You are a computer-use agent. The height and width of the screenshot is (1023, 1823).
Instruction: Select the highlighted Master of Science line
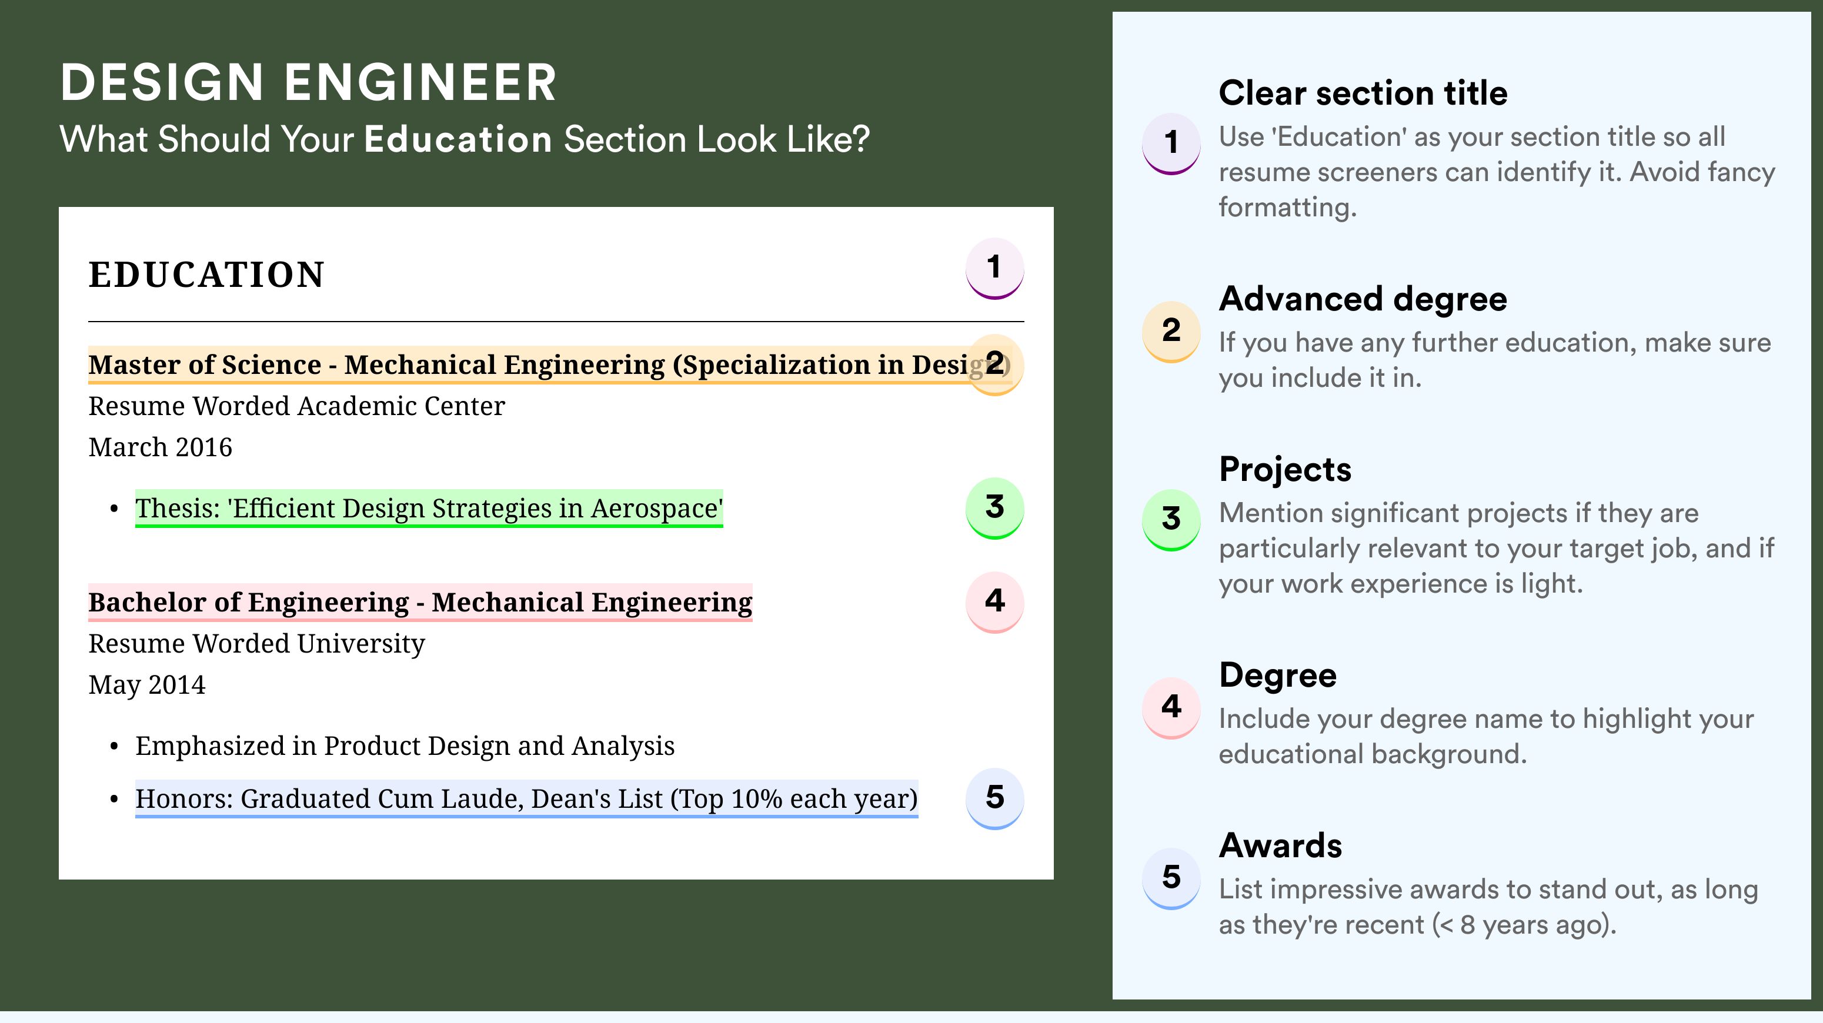coord(549,365)
